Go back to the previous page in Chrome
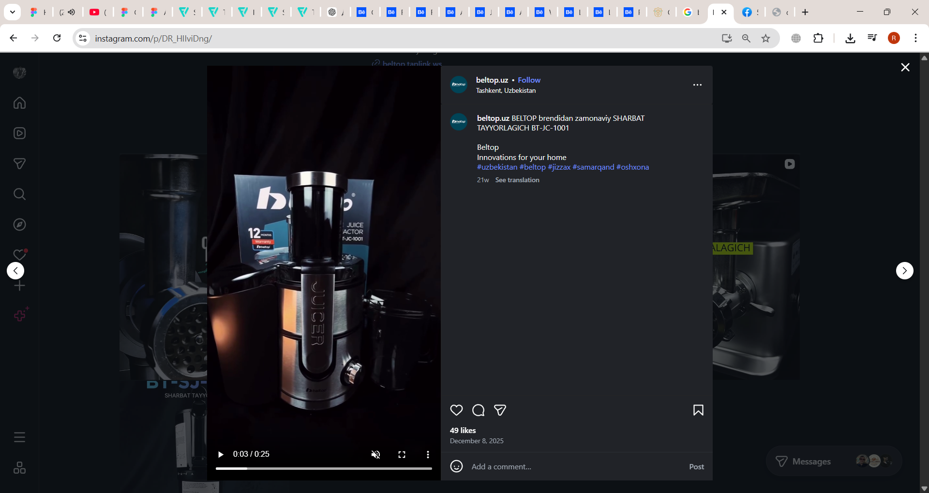The width and height of the screenshot is (929, 493). click(14, 38)
